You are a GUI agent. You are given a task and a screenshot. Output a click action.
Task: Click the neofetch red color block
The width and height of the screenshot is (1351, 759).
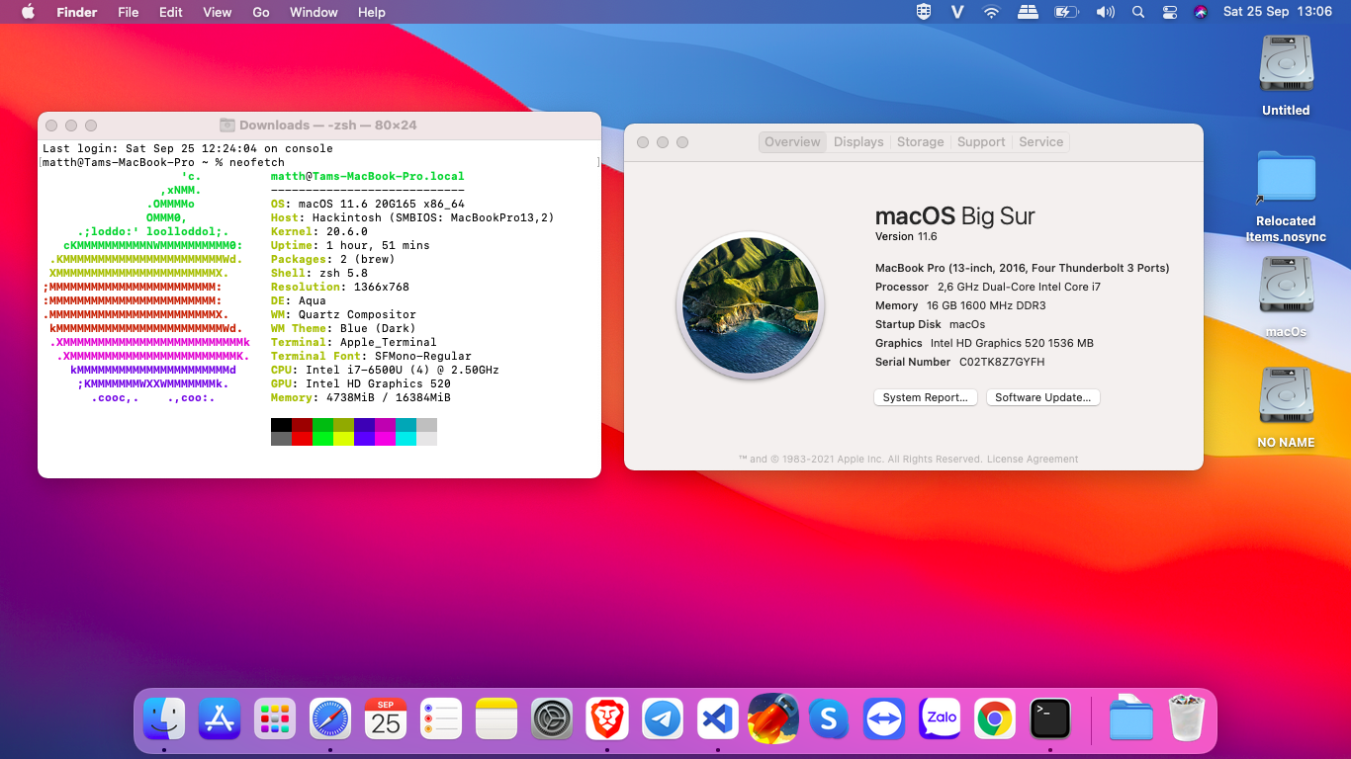302,439
